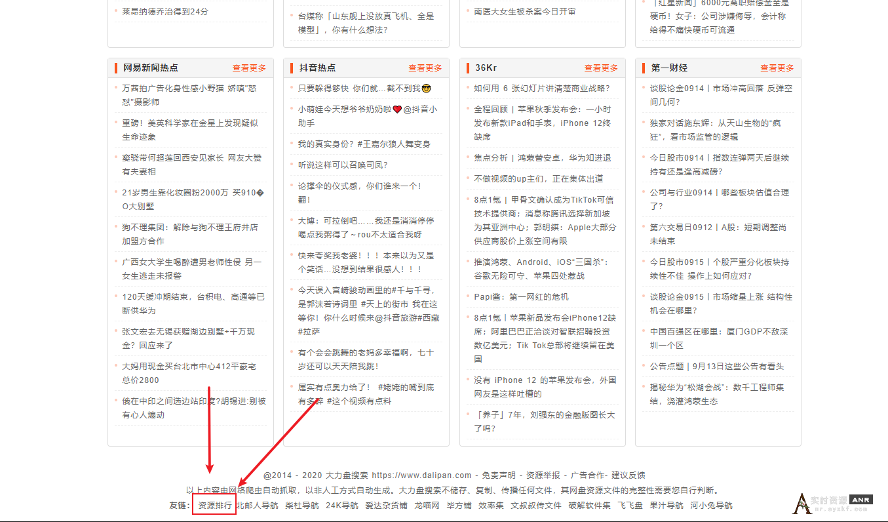The height and width of the screenshot is (522, 888).
Task: Open 36Kr article 「养子」7年，刘强东的金融版图长大了吗？
Action: tap(545, 422)
